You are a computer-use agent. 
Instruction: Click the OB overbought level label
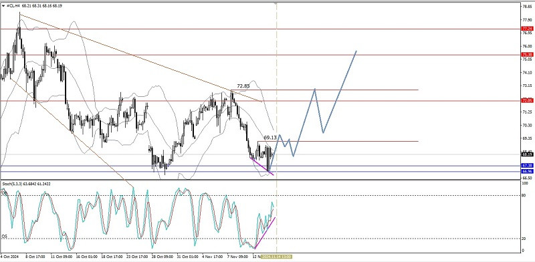[5, 193]
